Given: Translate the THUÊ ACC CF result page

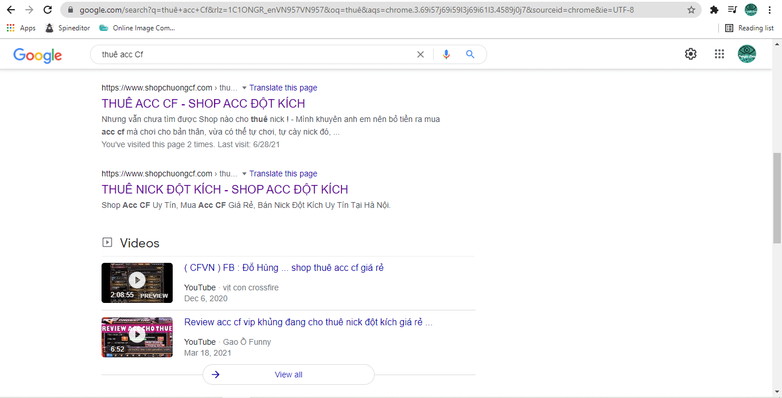Looking at the screenshot, I should [x=283, y=88].
